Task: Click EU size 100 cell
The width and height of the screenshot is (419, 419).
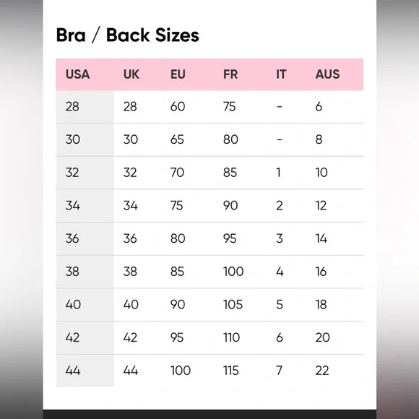Action: click(x=181, y=371)
